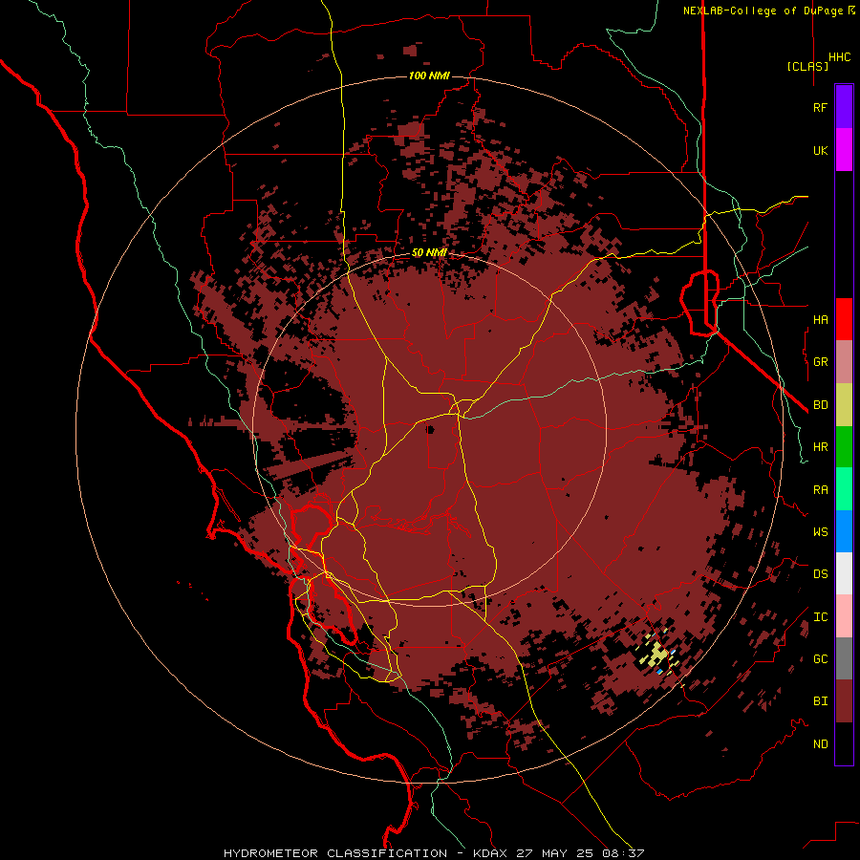The image size is (860, 860).
Task: Pick the RA bright green legend swatch
Action: pyautogui.click(x=844, y=489)
